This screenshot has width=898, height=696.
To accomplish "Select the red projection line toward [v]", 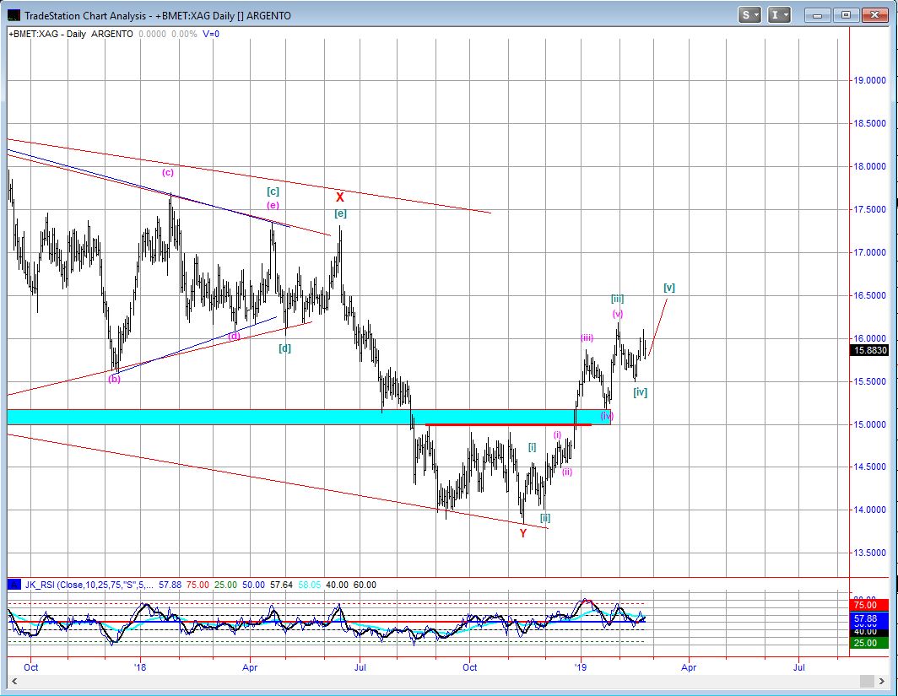I will coord(658,326).
